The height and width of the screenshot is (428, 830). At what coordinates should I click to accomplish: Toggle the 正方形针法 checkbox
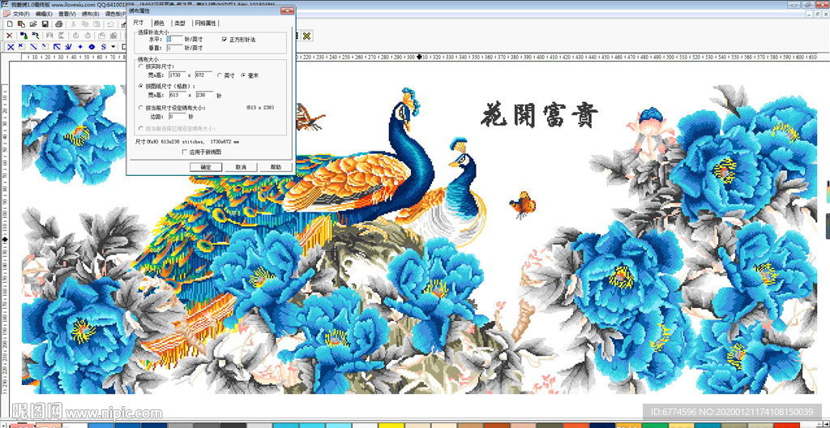point(224,39)
